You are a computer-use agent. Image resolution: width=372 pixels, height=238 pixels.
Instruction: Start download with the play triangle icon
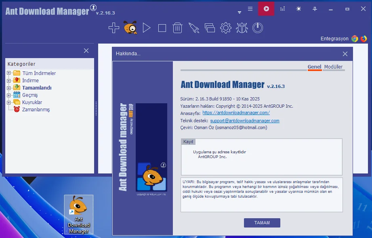[146, 28]
